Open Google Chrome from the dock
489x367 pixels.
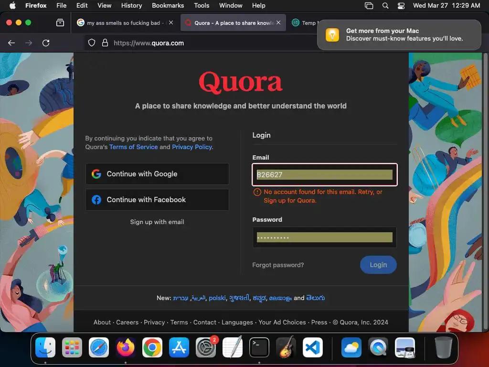pyautogui.click(x=152, y=347)
